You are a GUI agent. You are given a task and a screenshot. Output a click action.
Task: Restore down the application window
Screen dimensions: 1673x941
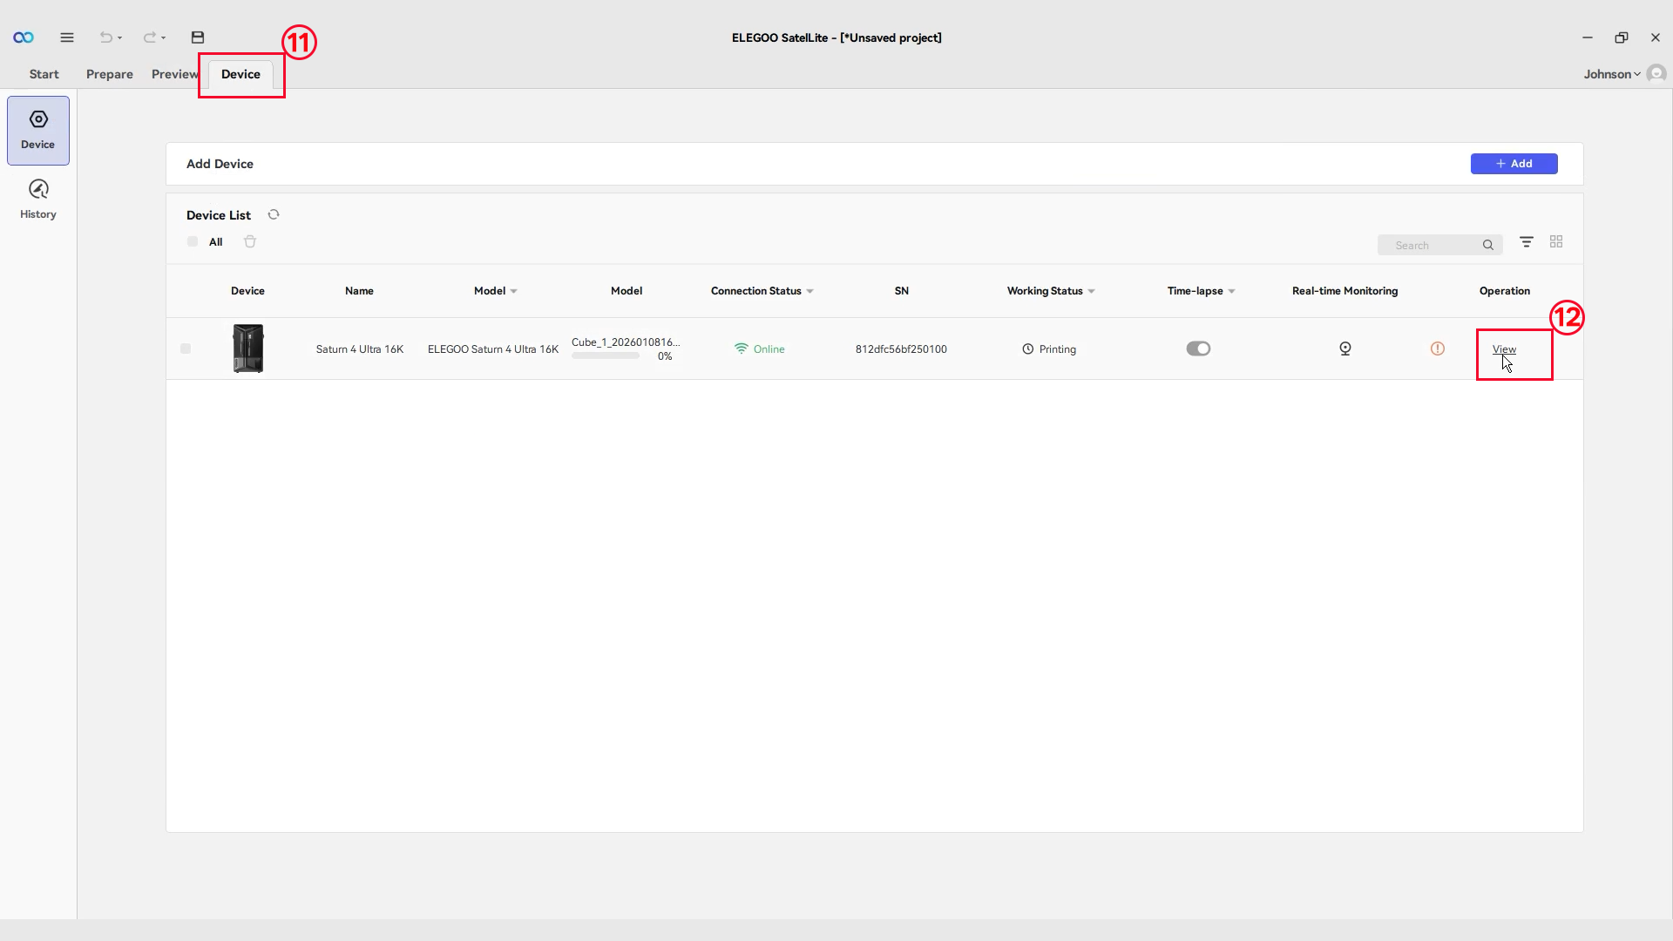[x=1622, y=37]
